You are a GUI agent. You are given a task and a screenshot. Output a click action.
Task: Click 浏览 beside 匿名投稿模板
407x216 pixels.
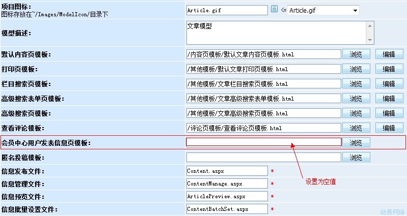pos(356,158)
